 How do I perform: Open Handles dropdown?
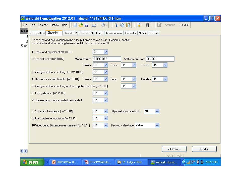pyautogui.click(x=165, y=79)
